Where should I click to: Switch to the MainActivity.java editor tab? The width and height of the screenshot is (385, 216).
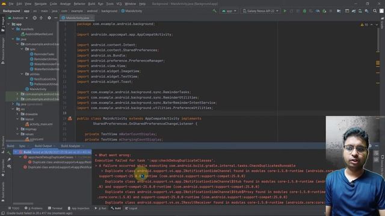(78, 18)
